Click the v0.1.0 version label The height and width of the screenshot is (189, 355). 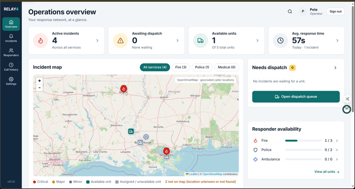(11, 182)
